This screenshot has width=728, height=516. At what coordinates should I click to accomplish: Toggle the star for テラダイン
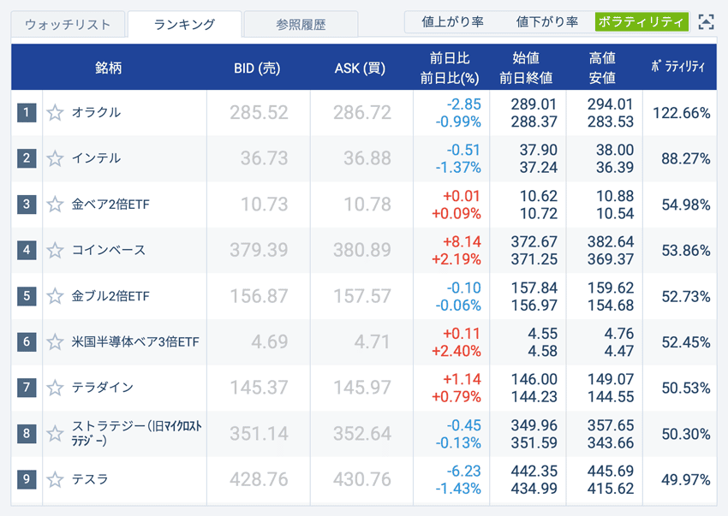(x=55, y=388)
